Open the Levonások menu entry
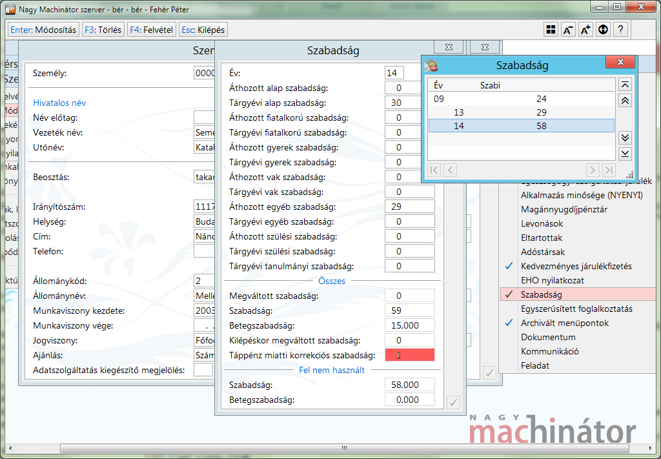 [542, 223]
